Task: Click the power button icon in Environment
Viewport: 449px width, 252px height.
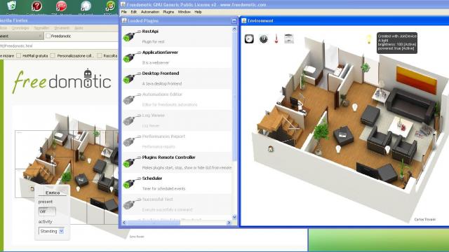Action: (264, 39)
